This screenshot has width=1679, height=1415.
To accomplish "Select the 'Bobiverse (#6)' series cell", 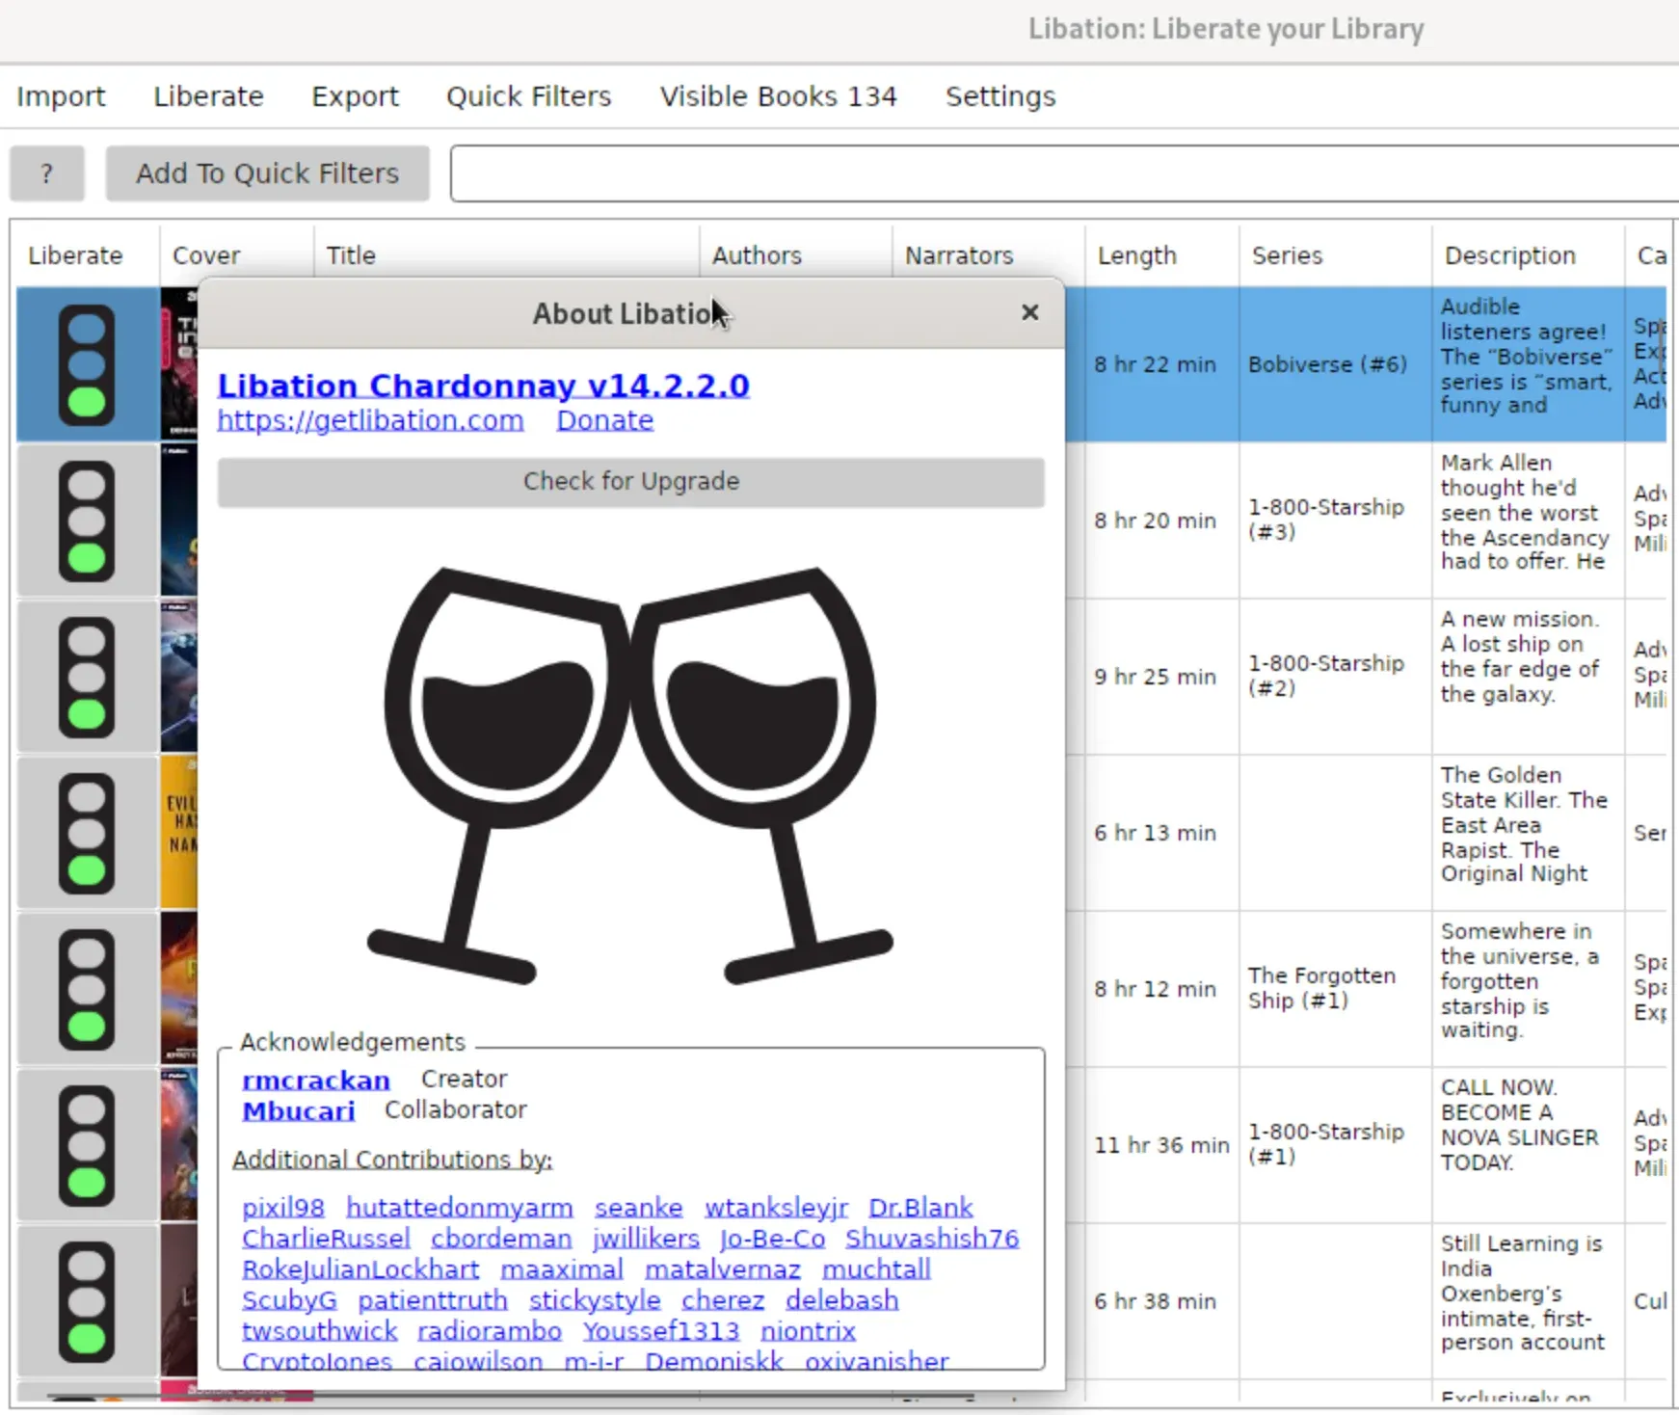I will [x=1335, y=364].
